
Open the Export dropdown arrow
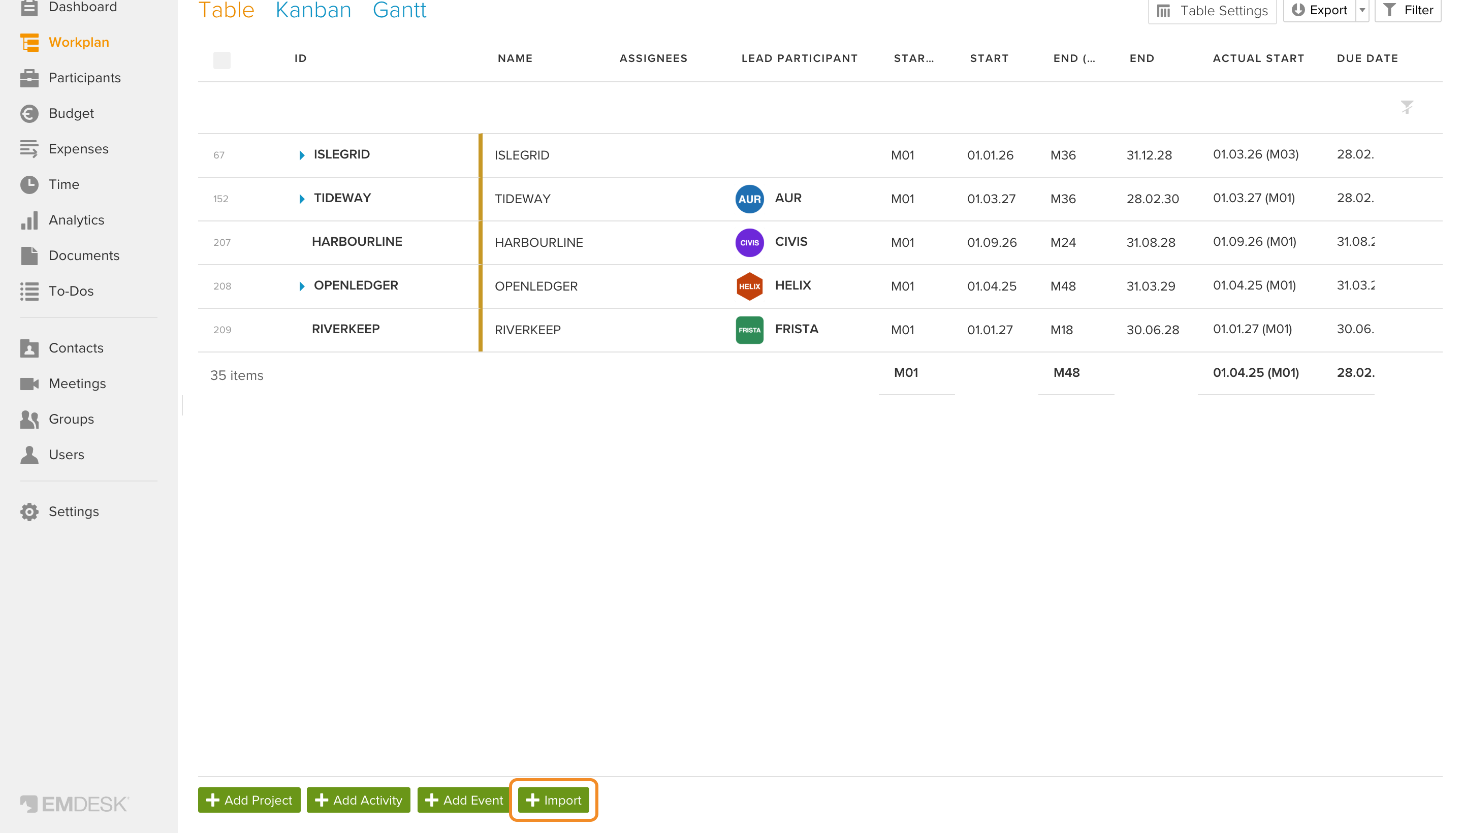[x=1362, y=10]
